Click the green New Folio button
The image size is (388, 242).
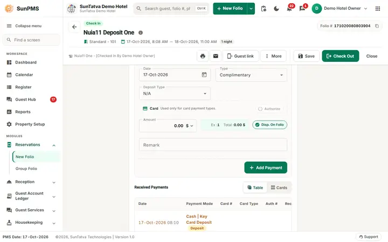click(x=230, y=9)
